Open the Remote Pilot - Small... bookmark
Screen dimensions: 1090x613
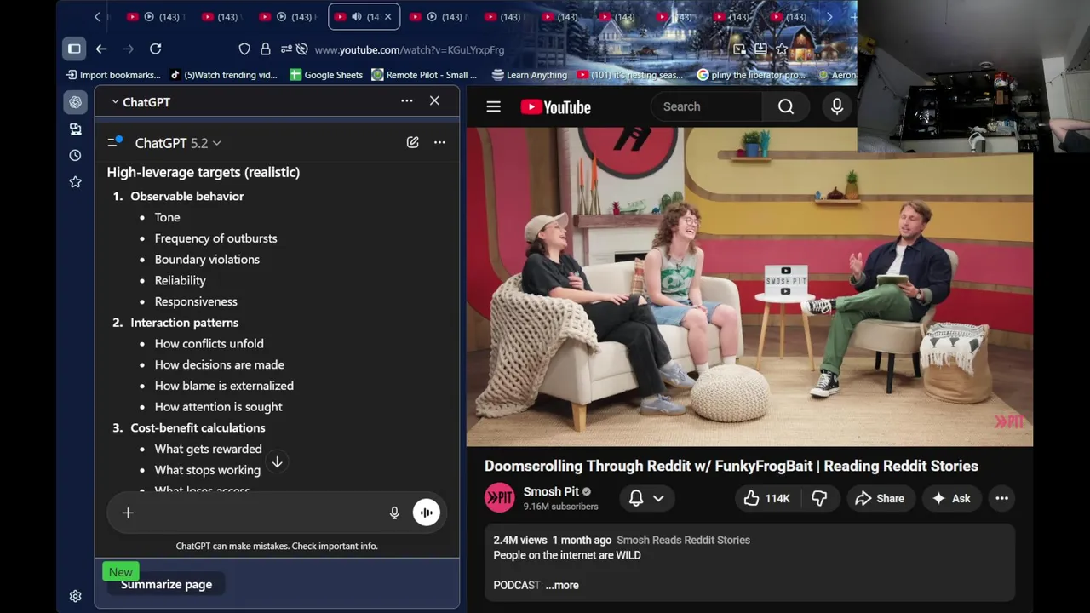coord(424,75)
